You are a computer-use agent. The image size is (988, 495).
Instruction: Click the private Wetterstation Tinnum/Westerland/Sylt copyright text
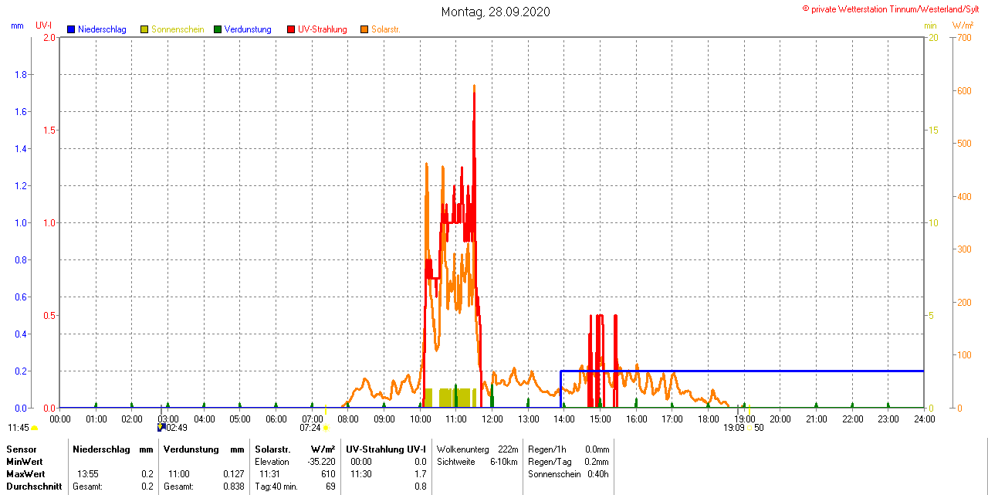coord(891,8)
